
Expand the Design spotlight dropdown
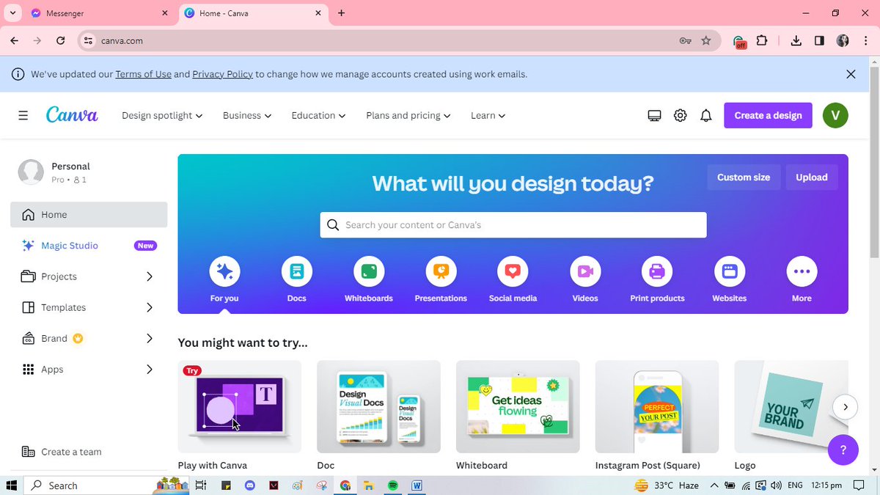162,115
